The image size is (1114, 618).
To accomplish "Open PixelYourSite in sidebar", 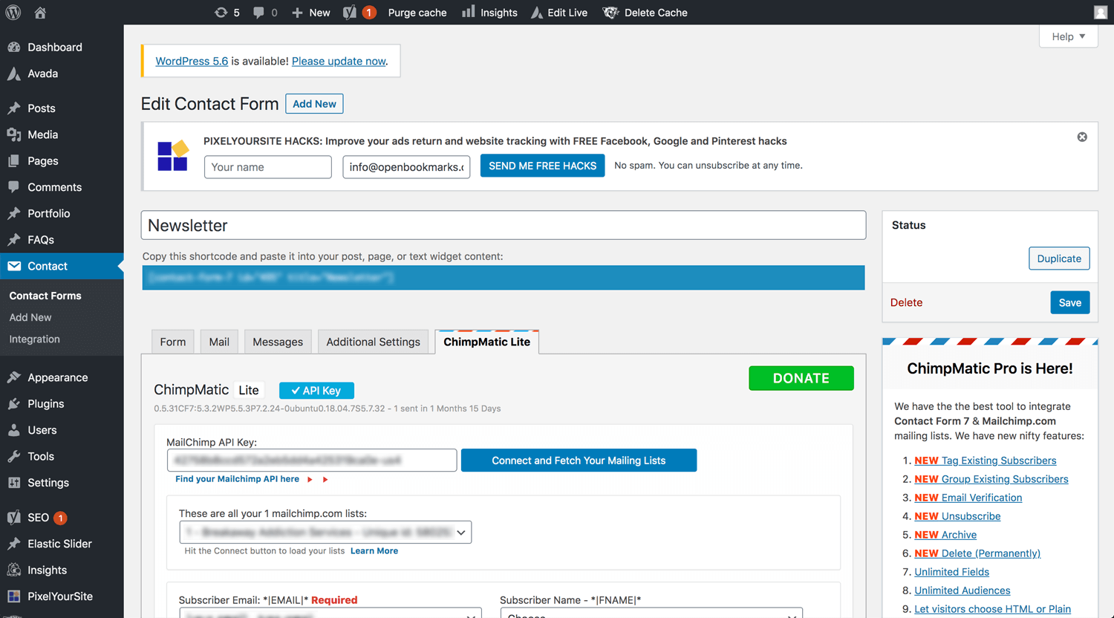I will 62,596.
